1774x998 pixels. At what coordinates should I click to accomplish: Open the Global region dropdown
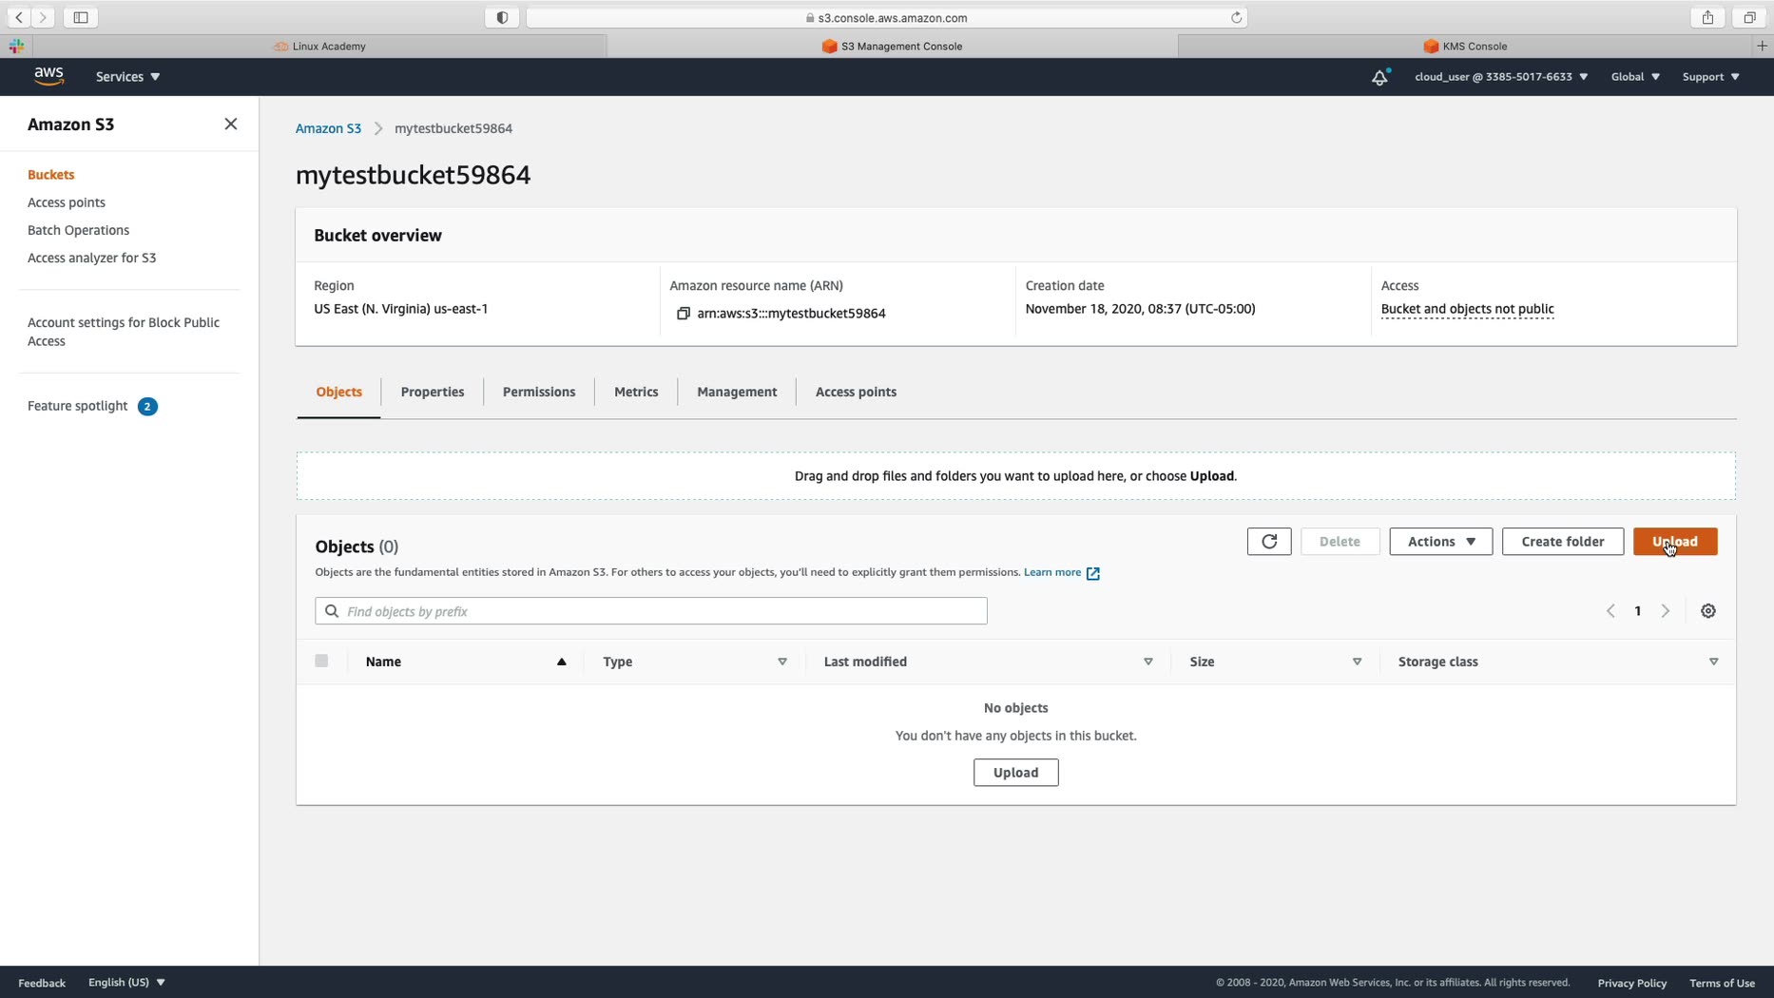(x=1635, y=77)
